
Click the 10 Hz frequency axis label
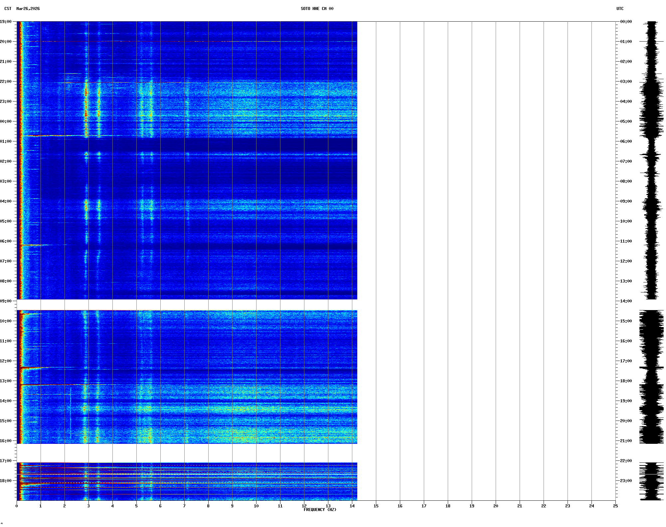pos(256,506)
